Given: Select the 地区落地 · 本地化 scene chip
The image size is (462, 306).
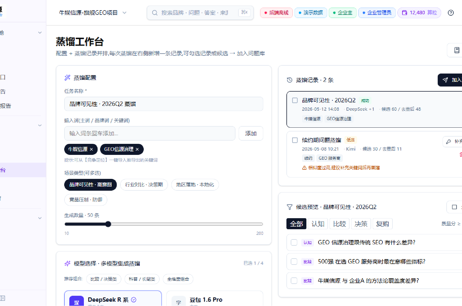Looking at the screenshot, I should 195,185.
